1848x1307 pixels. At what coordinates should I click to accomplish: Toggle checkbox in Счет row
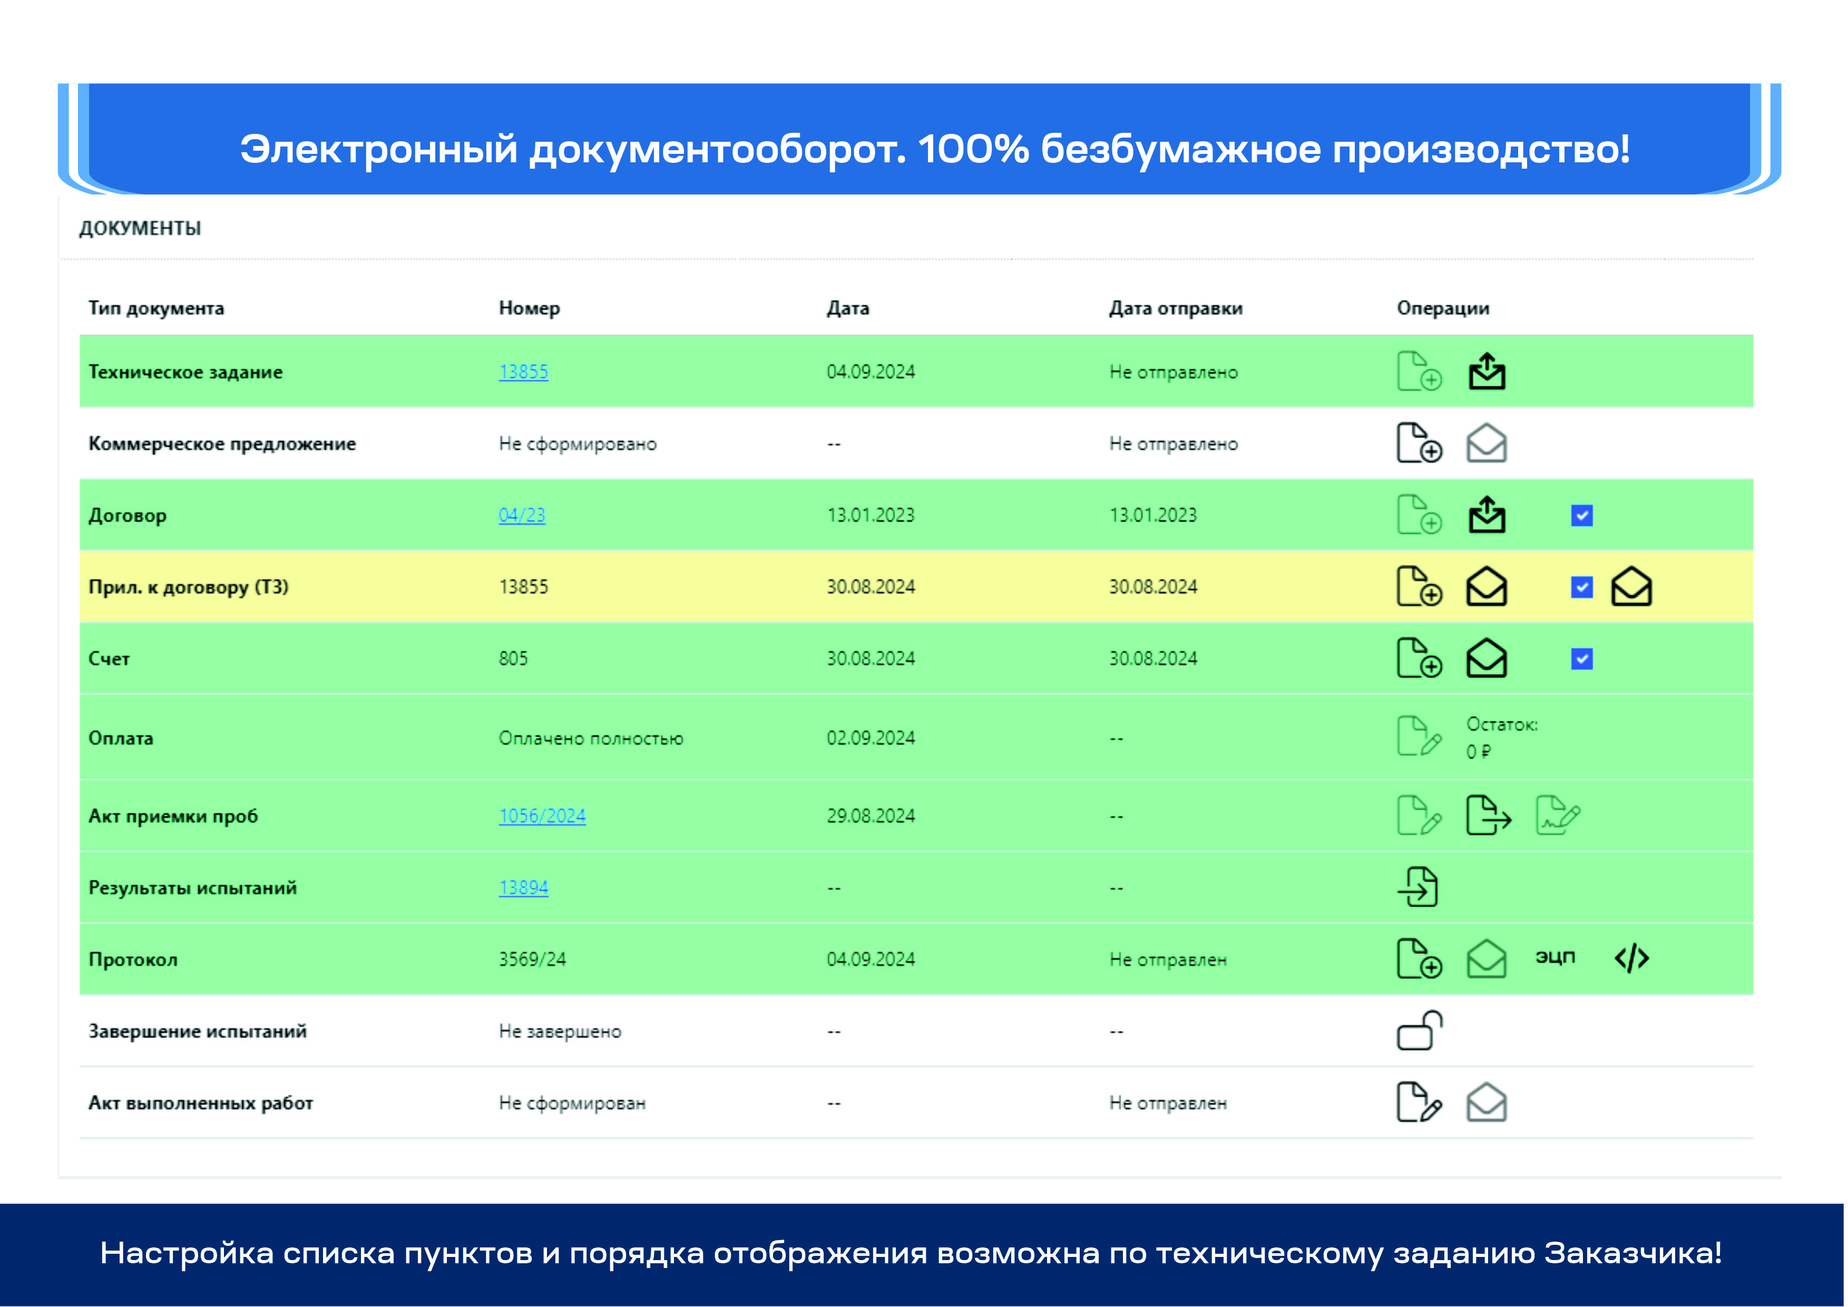[1581, 659]
